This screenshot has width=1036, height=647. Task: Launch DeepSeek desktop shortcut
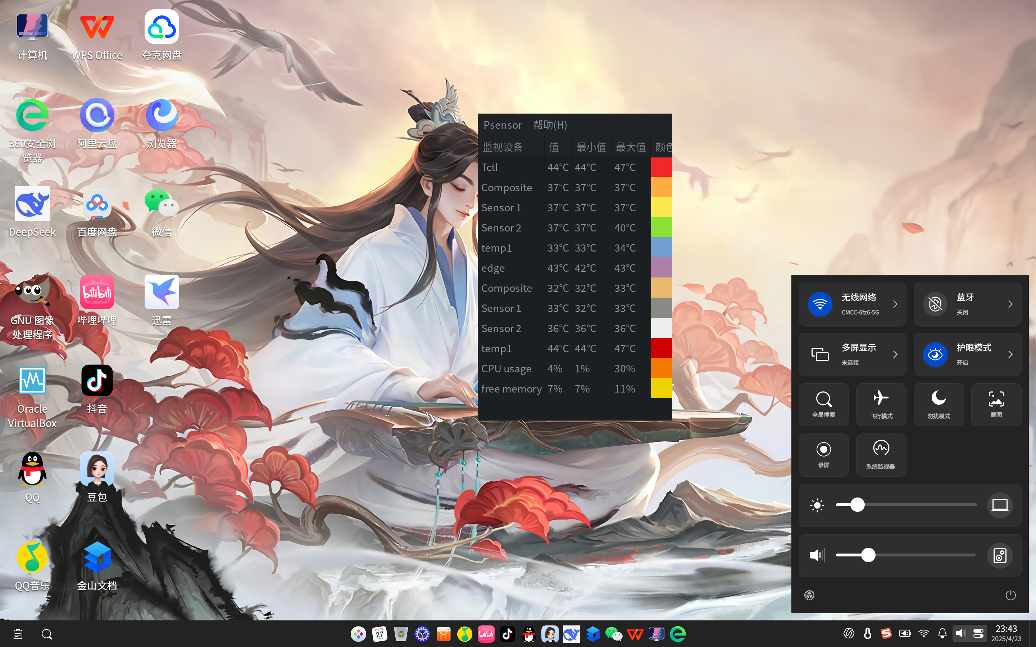tap(32, 212)
